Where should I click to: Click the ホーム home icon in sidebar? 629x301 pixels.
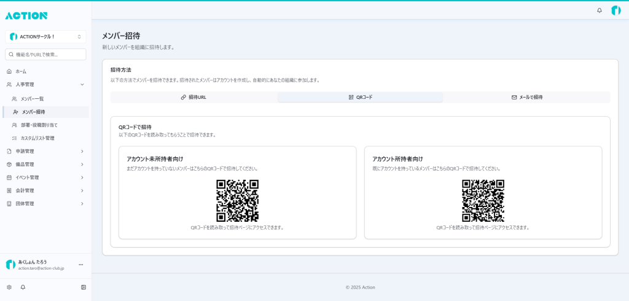coord(9,71)
